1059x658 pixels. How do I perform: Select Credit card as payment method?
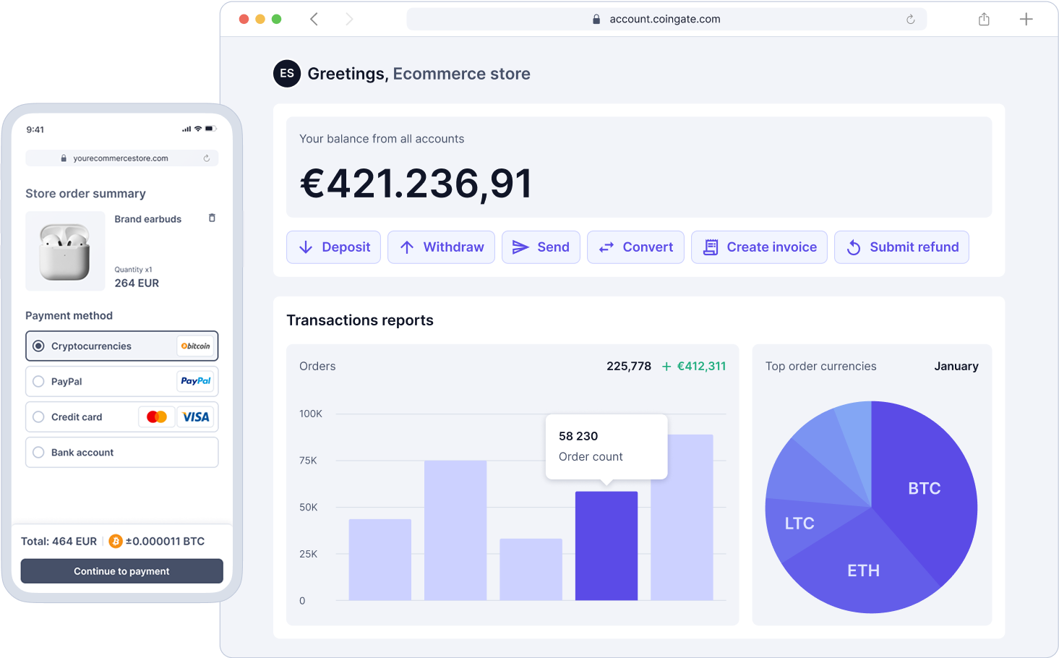(38, 416)
